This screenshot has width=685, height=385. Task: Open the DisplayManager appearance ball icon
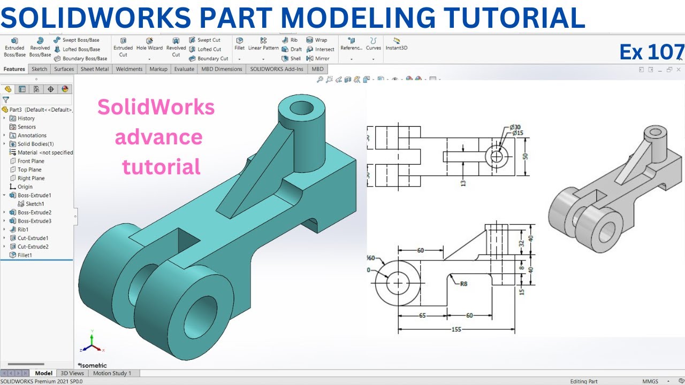65,89
